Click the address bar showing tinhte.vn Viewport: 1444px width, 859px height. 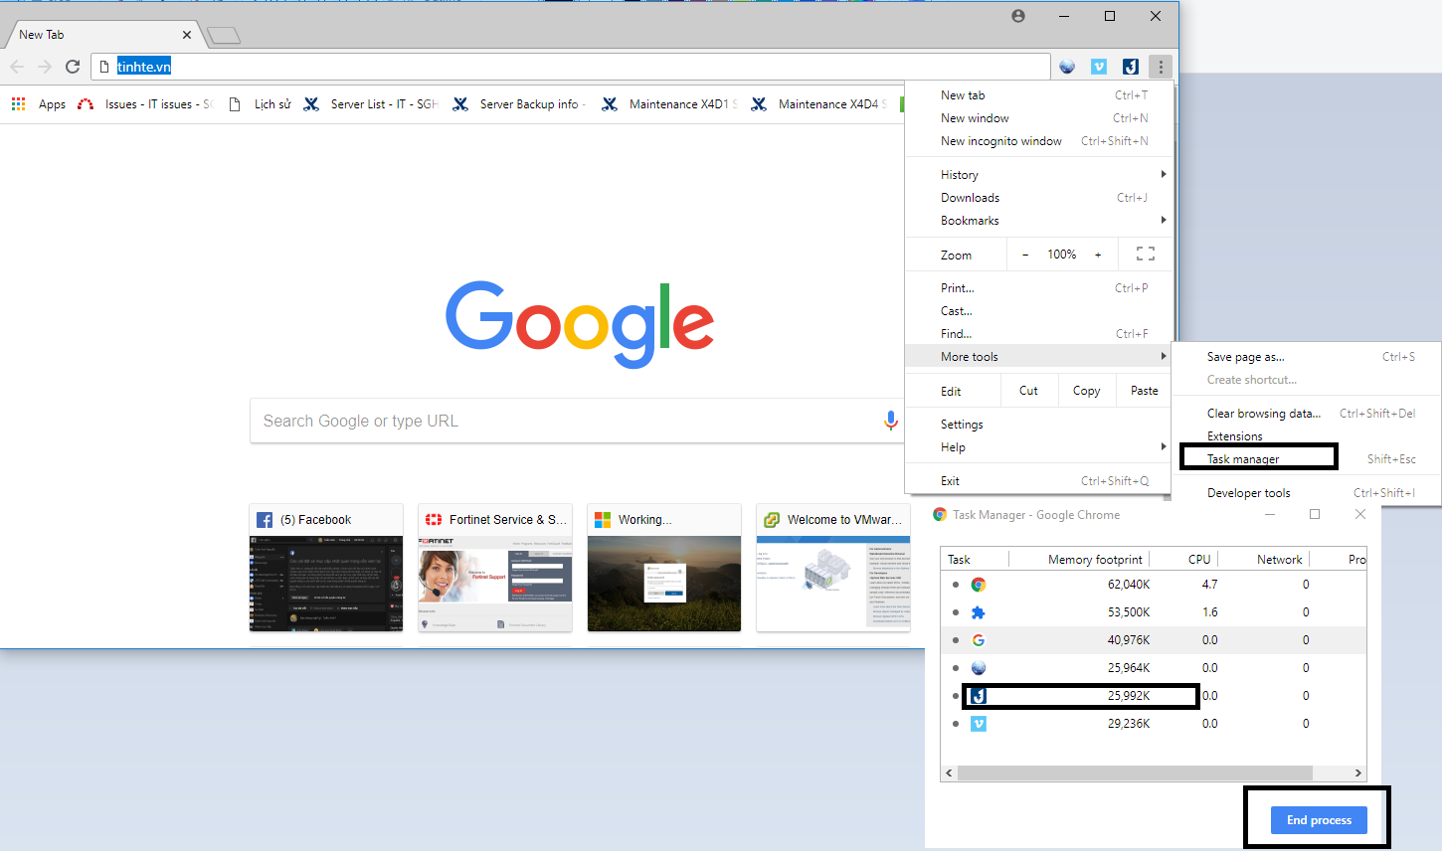click(x=571, y=67)
